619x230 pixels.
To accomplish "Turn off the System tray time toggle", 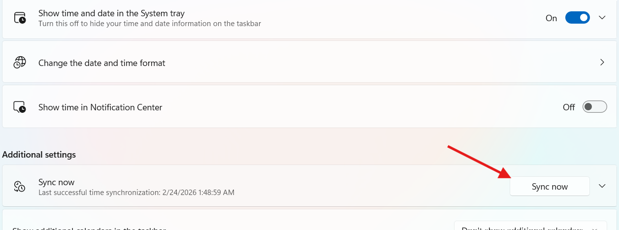I will coord(577,18).
